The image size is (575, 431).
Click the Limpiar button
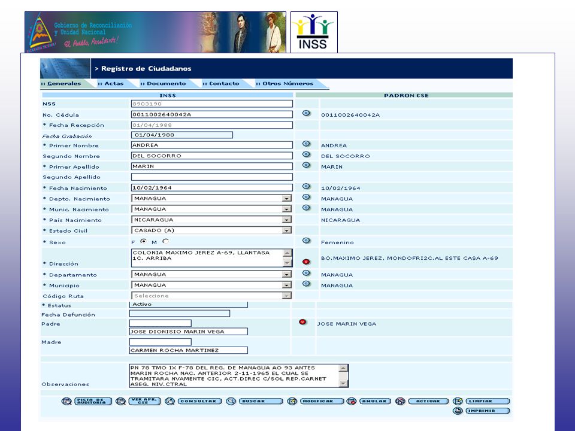pyautogui.click(x=488, y=401)
